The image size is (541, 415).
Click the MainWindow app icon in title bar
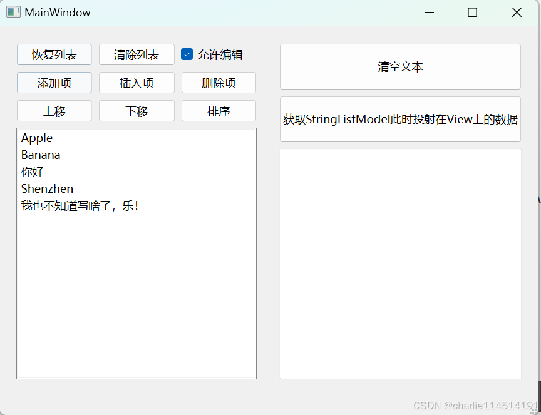(x=13, y=13)
